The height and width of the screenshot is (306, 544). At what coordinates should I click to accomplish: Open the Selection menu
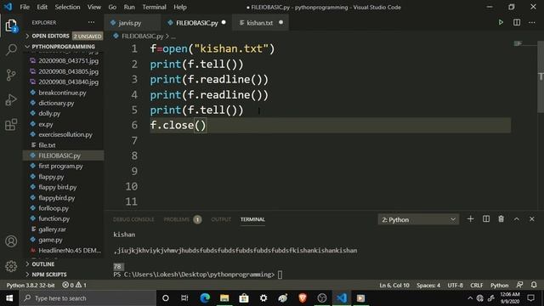67,7
